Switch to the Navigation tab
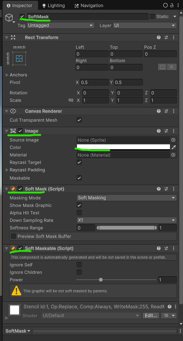Screen dimensions: 183x341 (x=89, y=6)
